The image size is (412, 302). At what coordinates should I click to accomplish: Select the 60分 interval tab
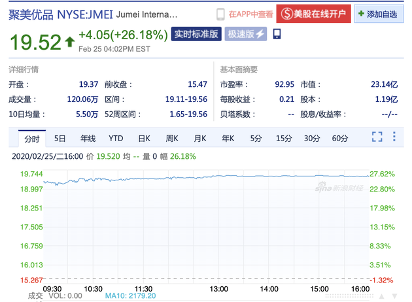click(340, 138)
